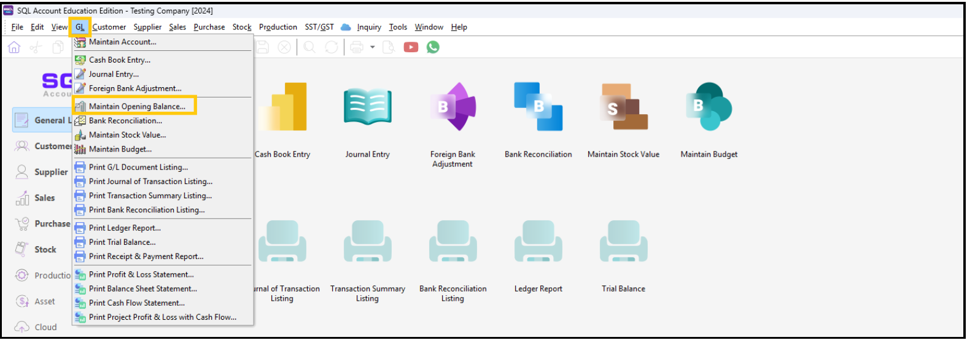The width and height of the screenshot is (967, 340).
Task: Open the SST/GST menu
Action: coord(319,27)
